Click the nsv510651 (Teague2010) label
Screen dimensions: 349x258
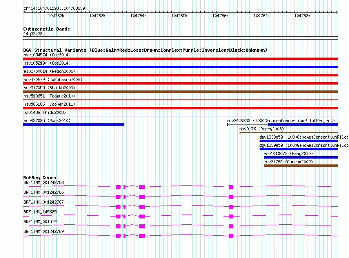click(49, 96)
